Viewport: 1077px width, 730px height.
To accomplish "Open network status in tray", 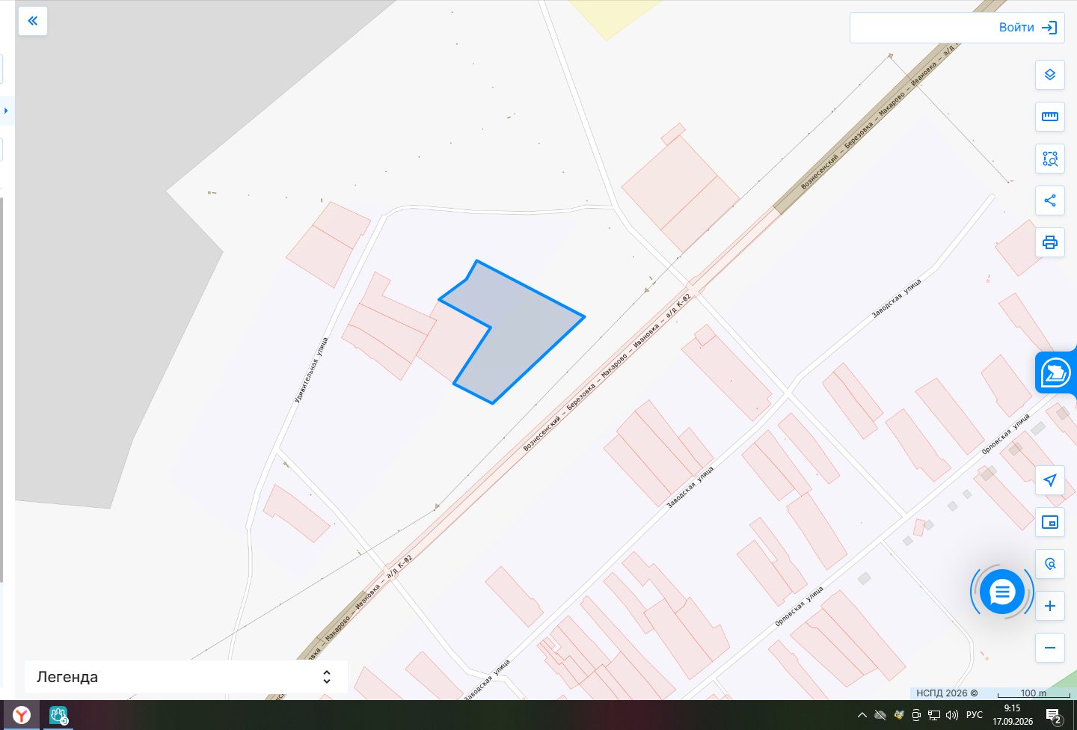I will click(934, 716).
